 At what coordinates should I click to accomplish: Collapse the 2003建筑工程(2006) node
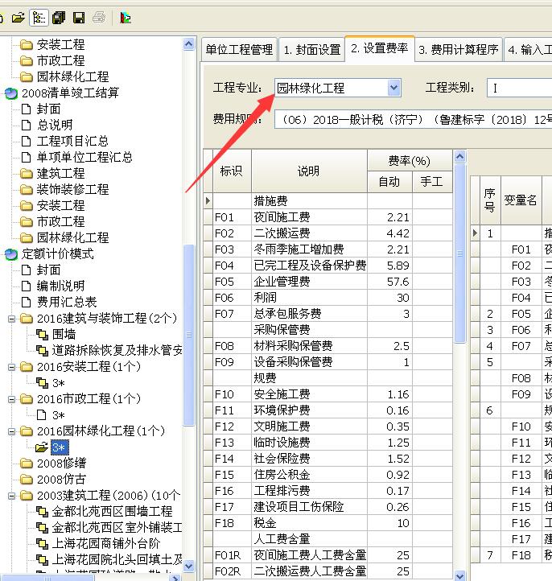[x=12, y=496]
